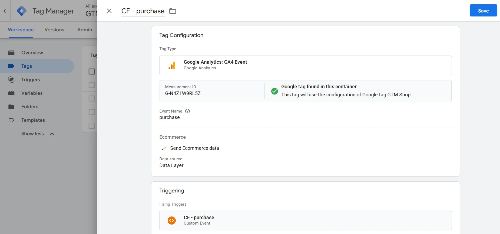Click the Tags label icon
Screen dimensions: 500x234
pyautogui.click(x=11, y=66)
